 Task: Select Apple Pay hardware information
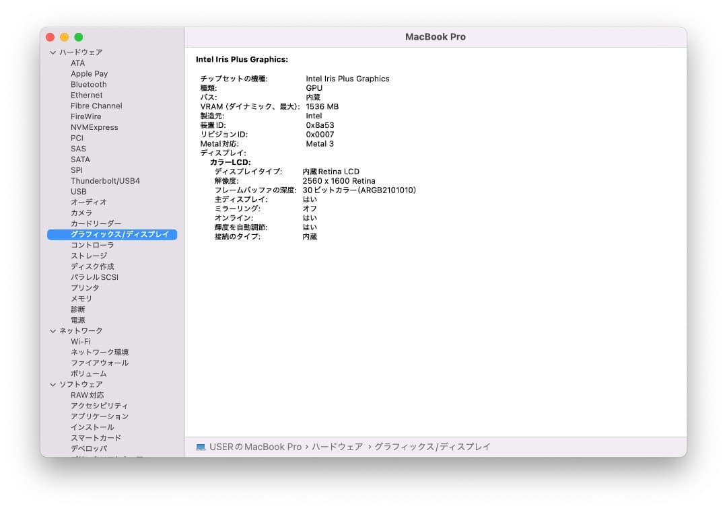(x=89, y=73)
